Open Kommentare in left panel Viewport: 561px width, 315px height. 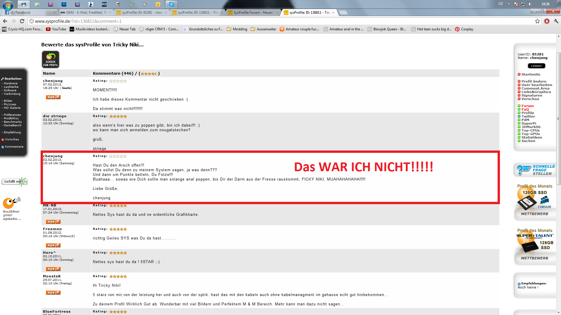[x=14, y=147]
